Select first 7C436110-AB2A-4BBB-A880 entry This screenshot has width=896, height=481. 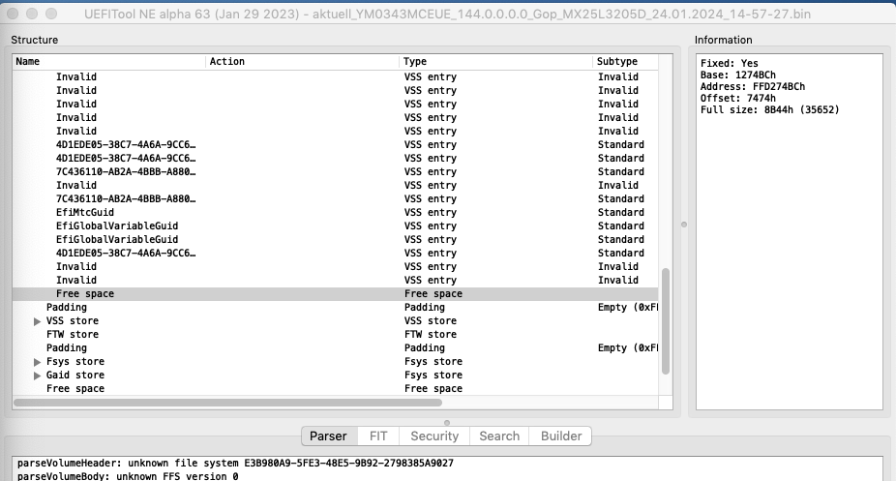336,172
